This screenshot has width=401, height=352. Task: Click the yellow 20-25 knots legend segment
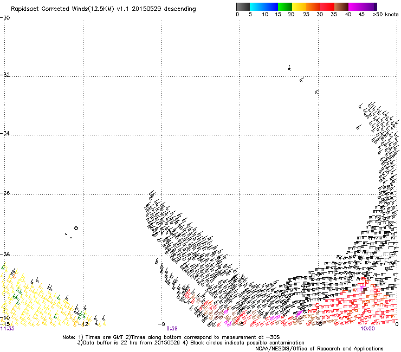299,6
